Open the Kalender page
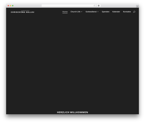 [116, 12]
